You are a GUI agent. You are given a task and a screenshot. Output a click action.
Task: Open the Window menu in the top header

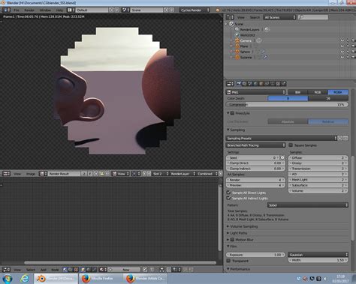pyautogui.click(x=45, y=10)
